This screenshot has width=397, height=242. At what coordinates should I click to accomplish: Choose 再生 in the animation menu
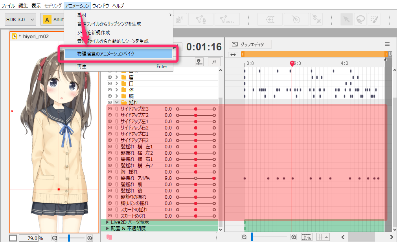tap(118, 67)
